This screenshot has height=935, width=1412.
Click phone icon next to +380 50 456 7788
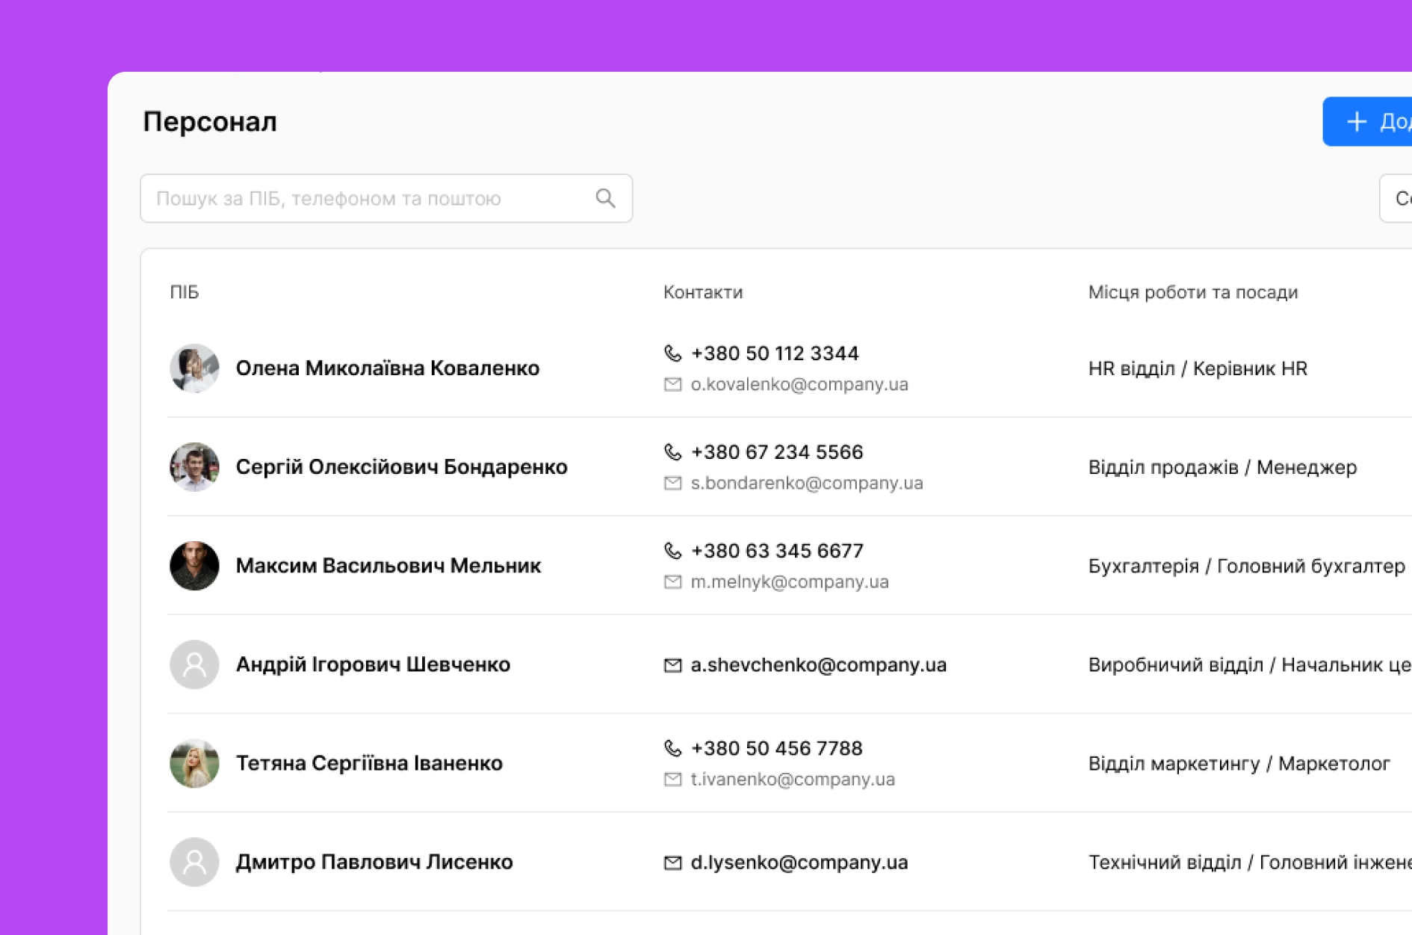[x=673, y=747]
